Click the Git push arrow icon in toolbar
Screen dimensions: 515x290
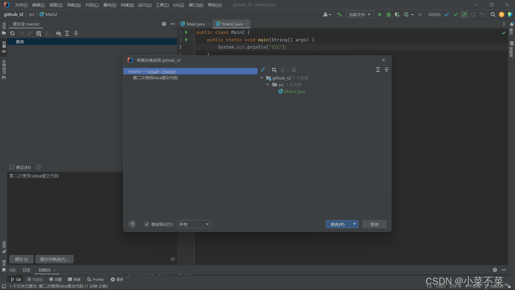tap(464, 15)
